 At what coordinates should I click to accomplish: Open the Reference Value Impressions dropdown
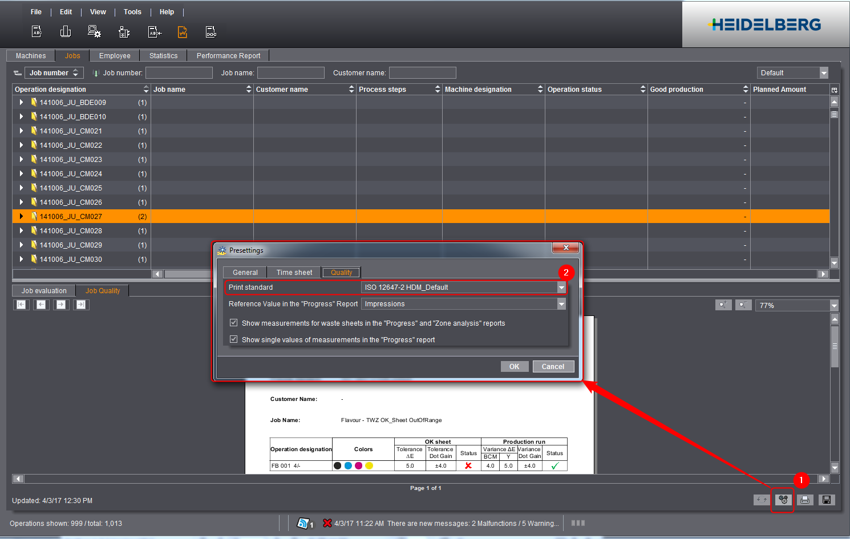(561, 304)
